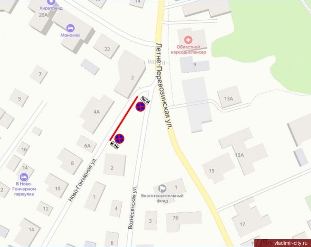Select the Ново-Гончарная ул. street label
Screen dimensions: 311x247
(x=83, y=179)
